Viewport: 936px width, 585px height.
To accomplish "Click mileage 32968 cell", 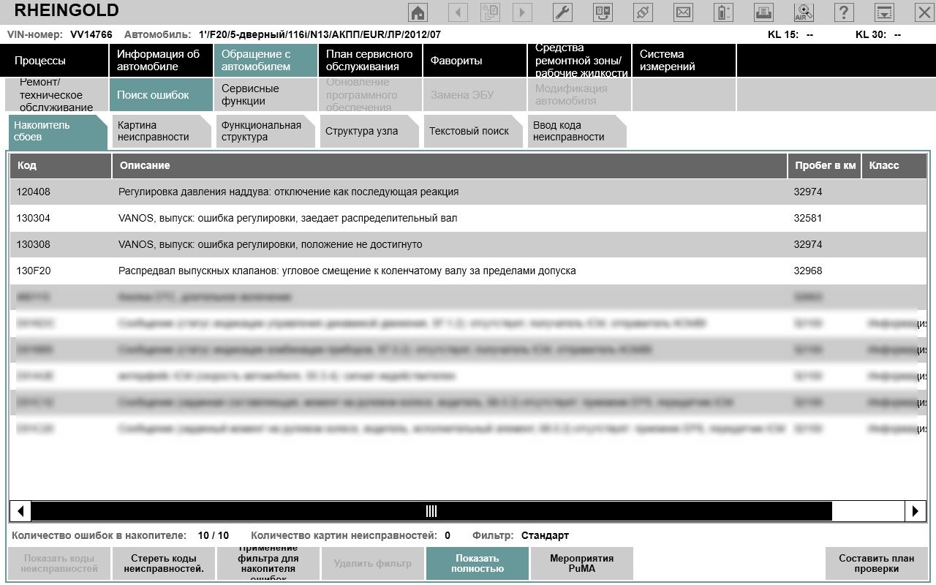I will click(808, 271).
